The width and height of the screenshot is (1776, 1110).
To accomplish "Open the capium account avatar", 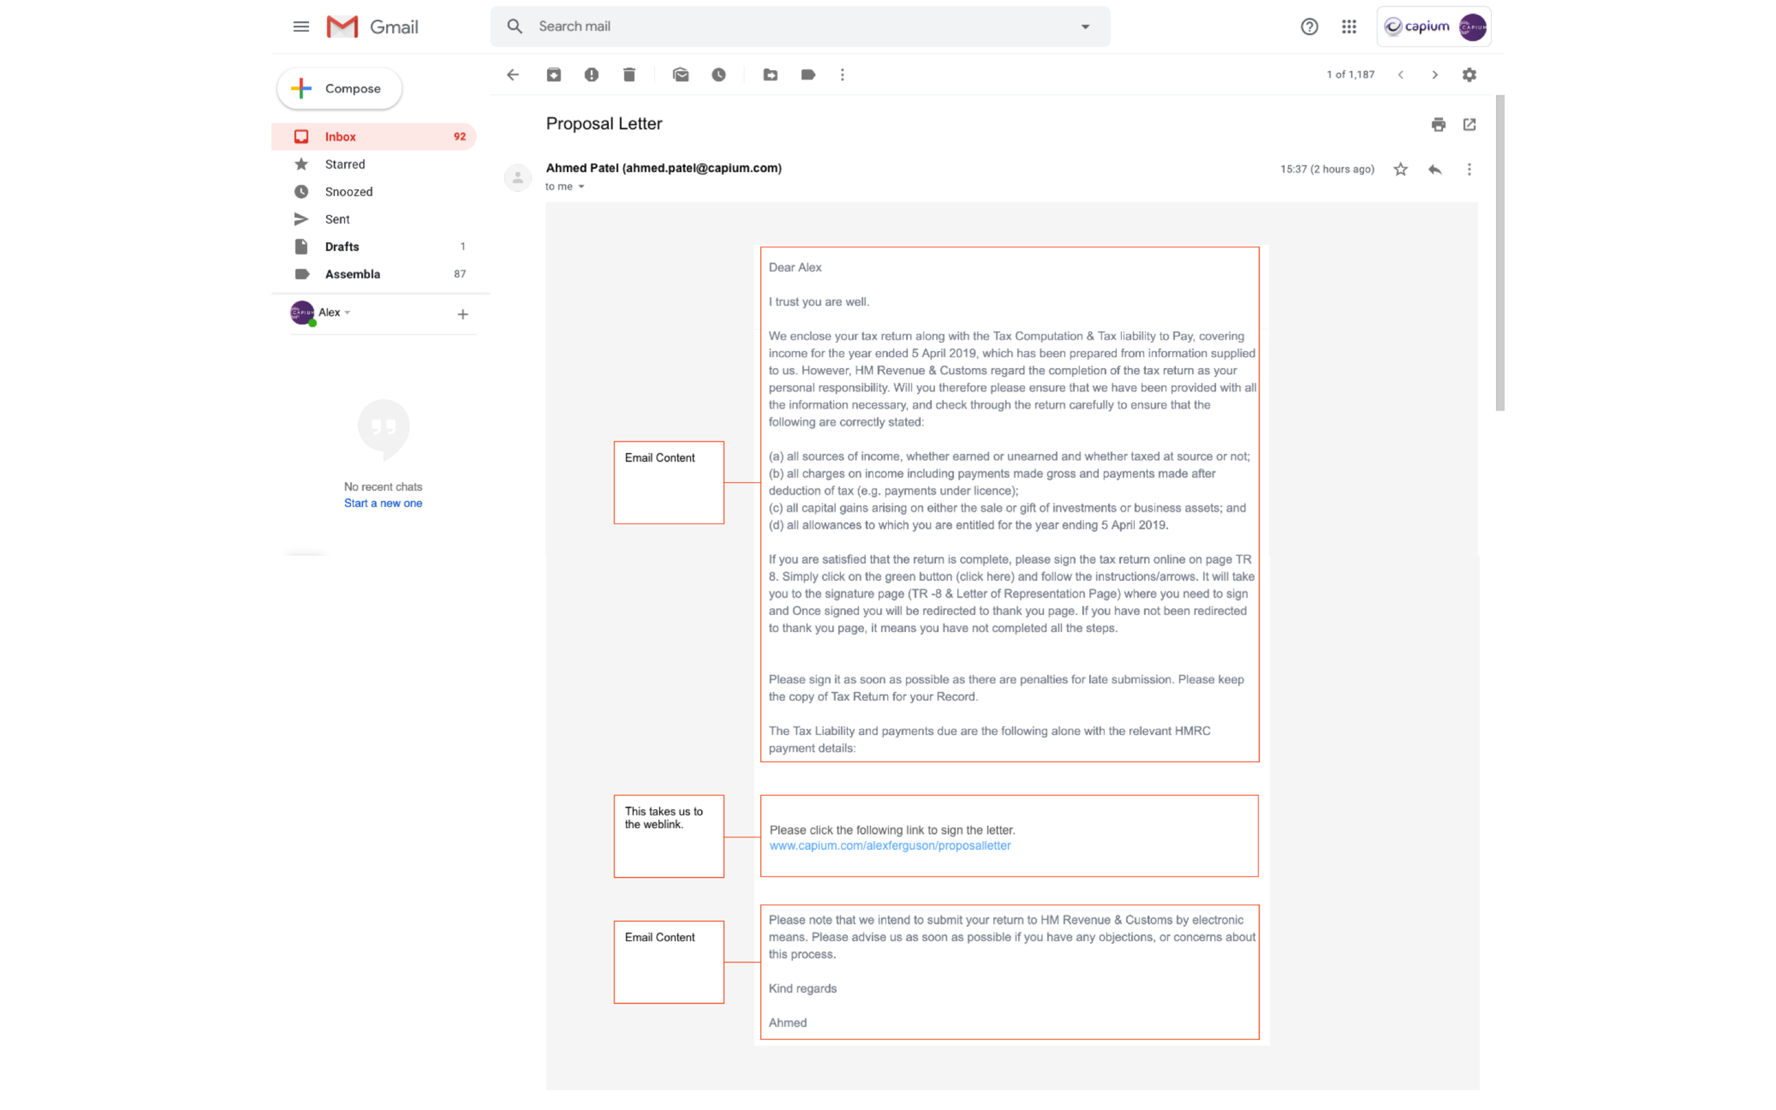I will click(x=1472, y=27).
